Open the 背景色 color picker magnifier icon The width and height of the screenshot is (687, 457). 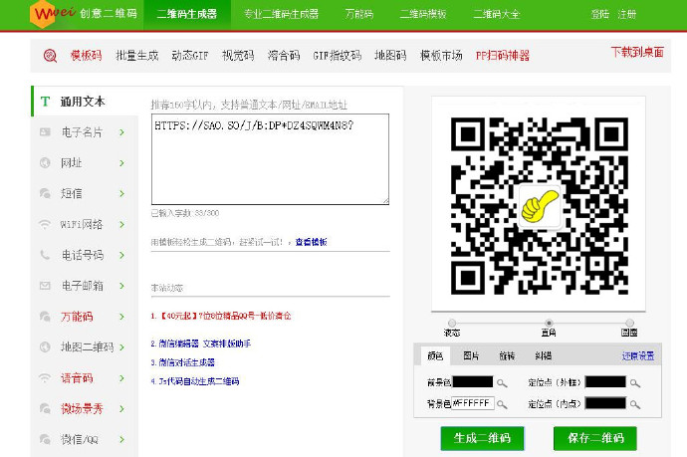pyautogui.click(x=502, y=404)
